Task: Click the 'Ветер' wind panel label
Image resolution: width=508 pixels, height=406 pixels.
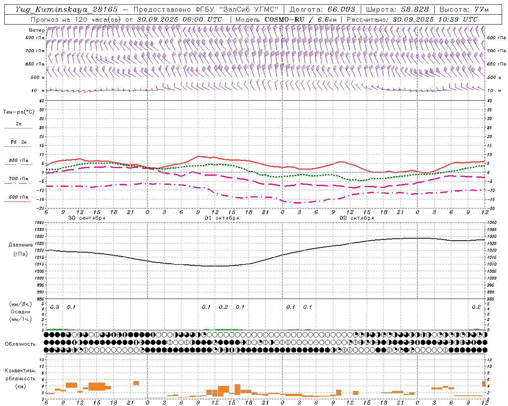Action: [x=37, y=30]
